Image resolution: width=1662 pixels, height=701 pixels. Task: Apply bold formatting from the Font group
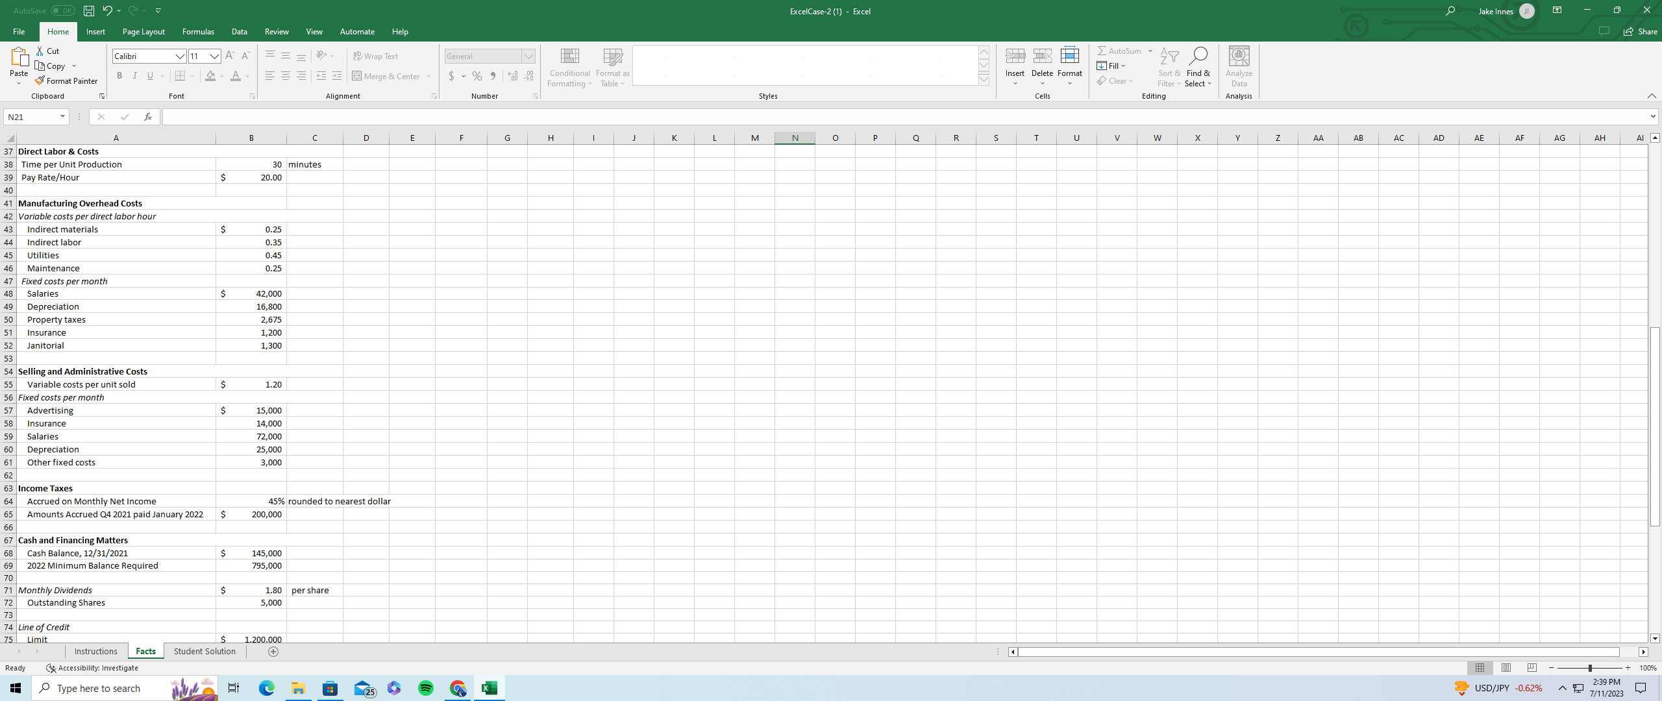[x=119, y=76]
